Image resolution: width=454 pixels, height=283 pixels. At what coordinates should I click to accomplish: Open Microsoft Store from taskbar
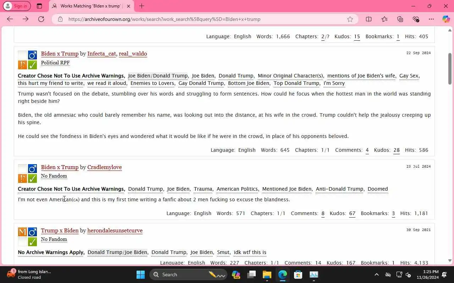click(x=298, y=275)
